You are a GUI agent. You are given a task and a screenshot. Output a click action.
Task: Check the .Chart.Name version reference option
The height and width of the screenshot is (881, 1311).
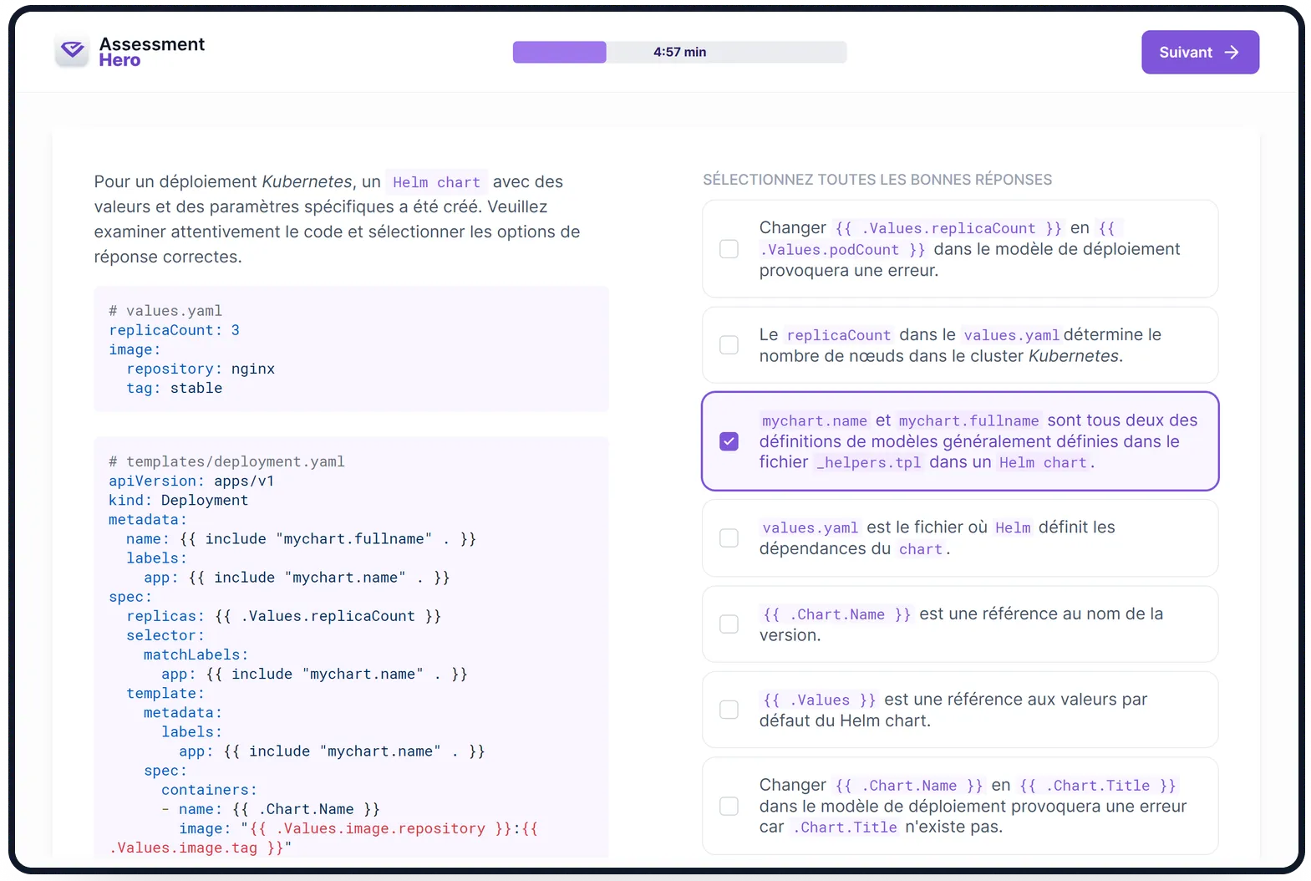click(x=729, y=624)
